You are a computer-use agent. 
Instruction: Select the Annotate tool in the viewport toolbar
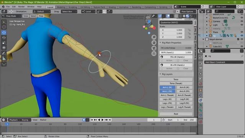click(4, 53)
